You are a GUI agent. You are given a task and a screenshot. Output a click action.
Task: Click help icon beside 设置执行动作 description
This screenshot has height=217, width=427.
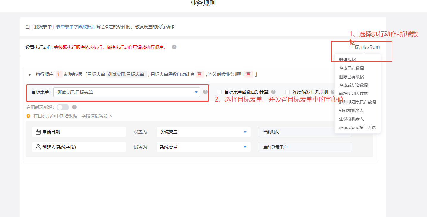(174, 47)
